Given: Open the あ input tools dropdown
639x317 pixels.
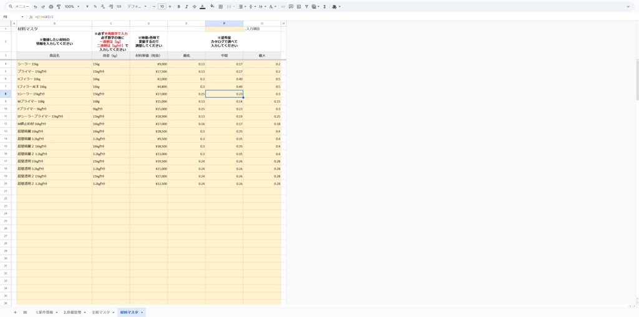Looking at the screenshot, I should pos(336,6).
